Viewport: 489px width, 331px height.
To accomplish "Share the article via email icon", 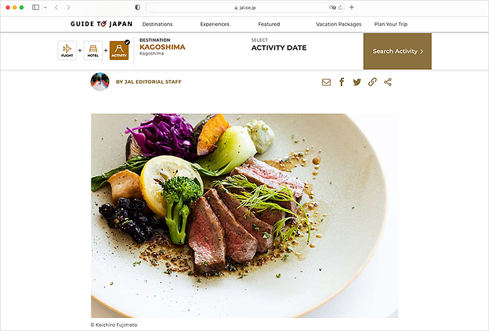I will point(326,82).
